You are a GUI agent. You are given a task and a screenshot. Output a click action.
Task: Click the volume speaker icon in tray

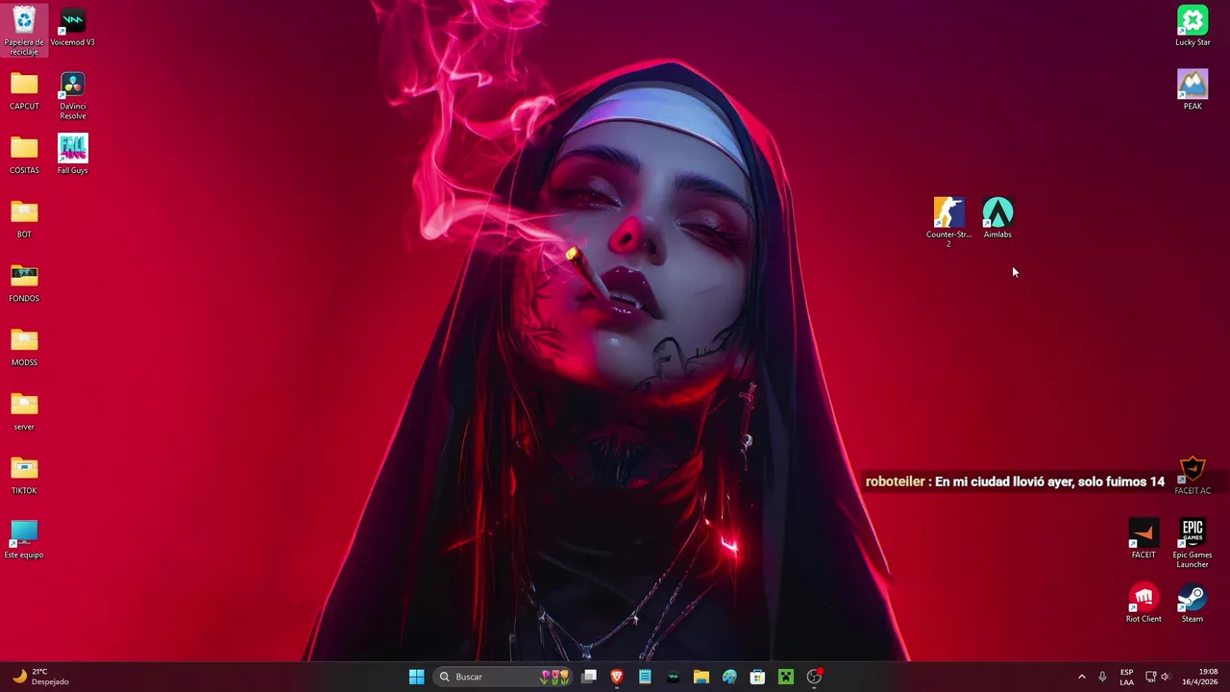click(1166, 677)
